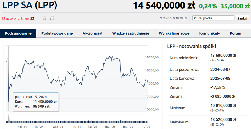Click the ranking position number 22
This screenshot has width=251, height=129.
[32, 19]
